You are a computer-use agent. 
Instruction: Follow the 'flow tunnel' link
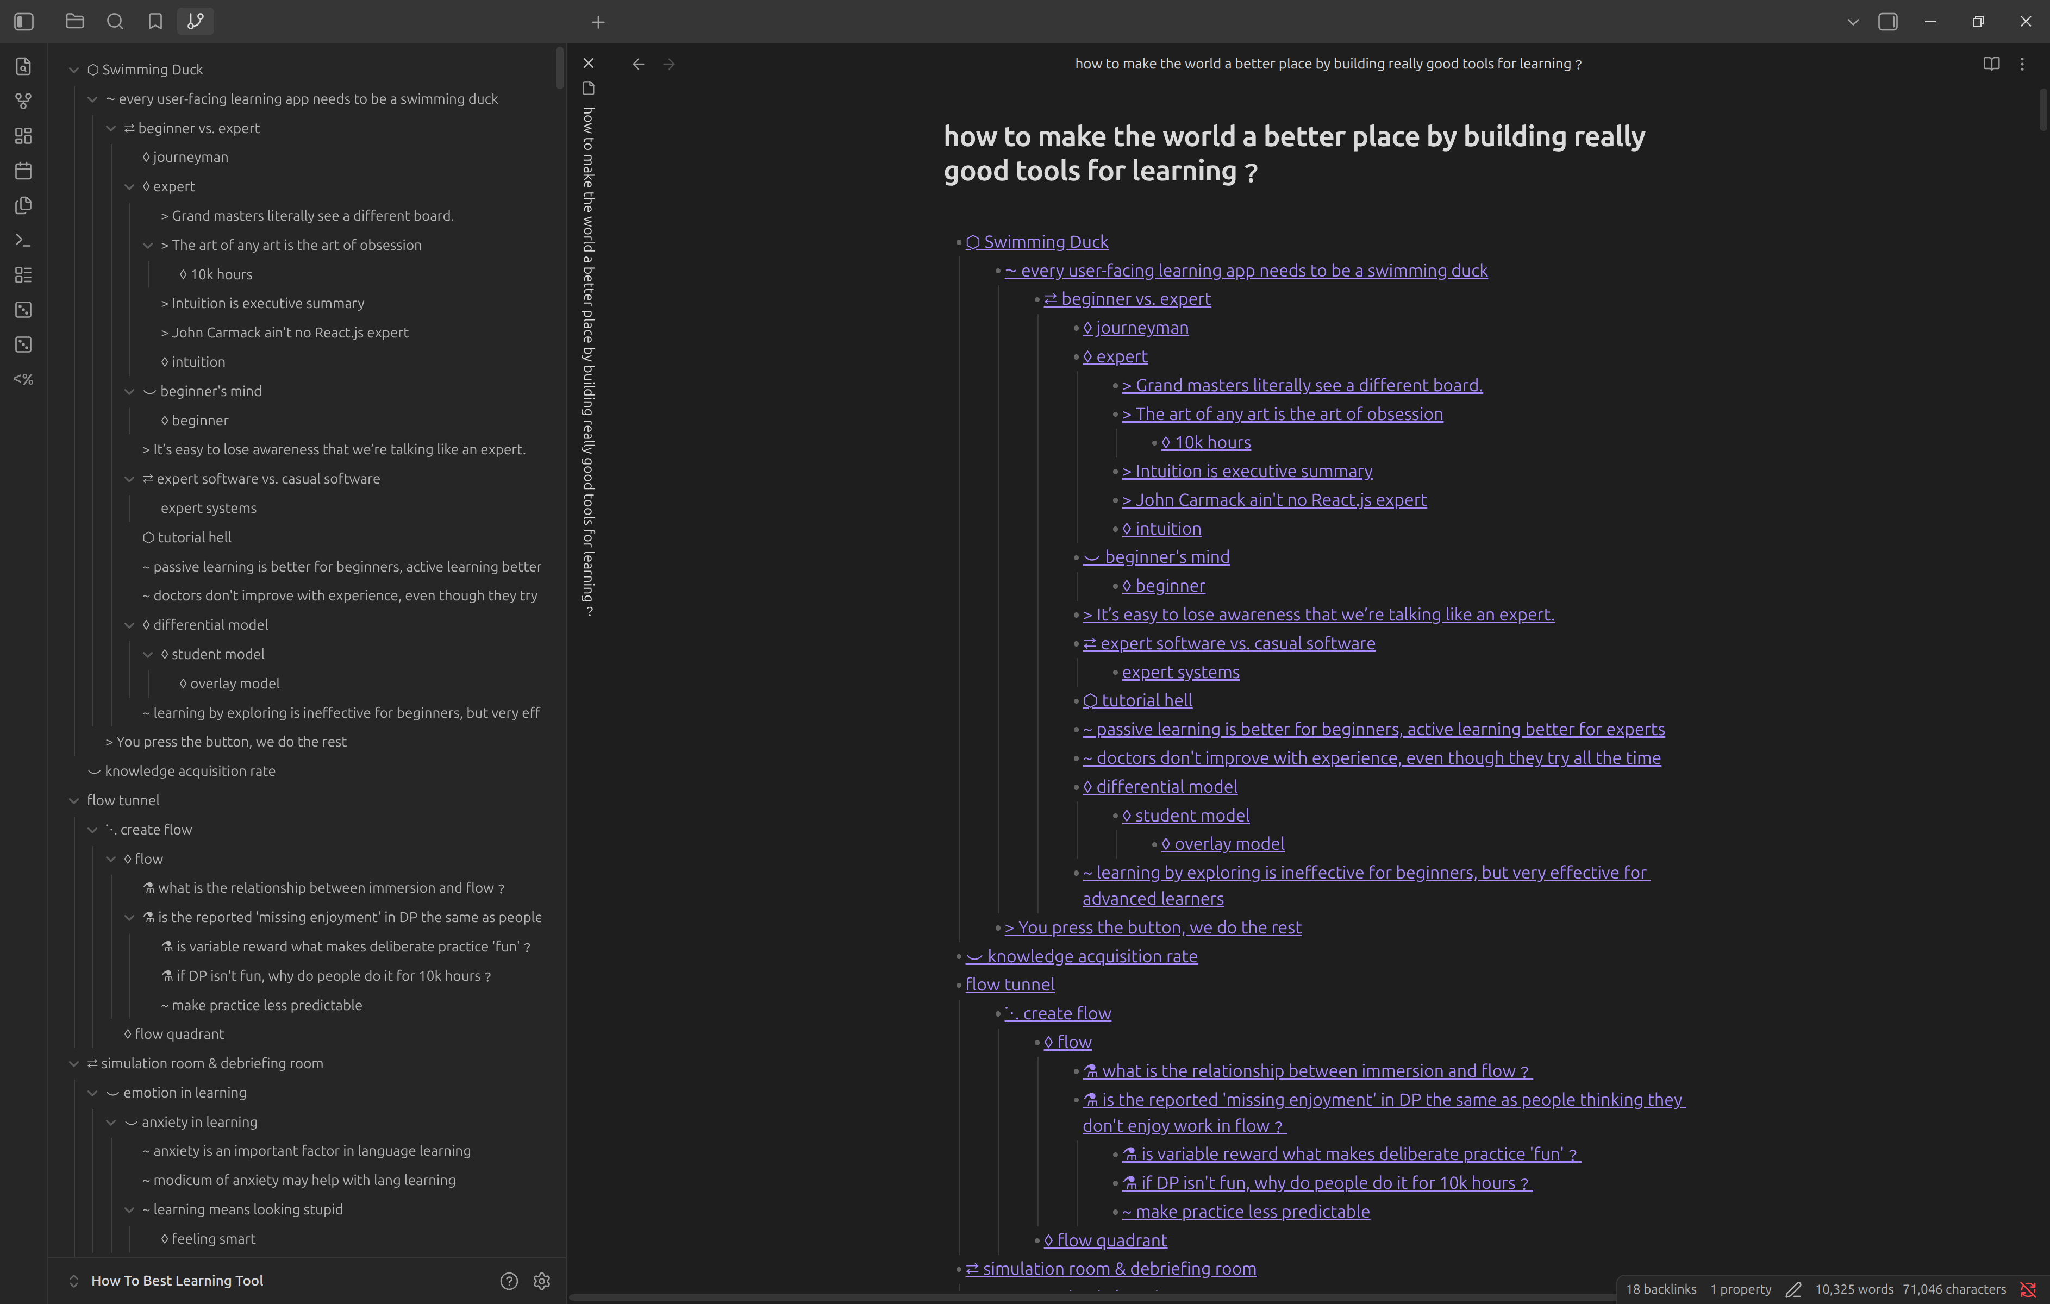pos(1010,984)
